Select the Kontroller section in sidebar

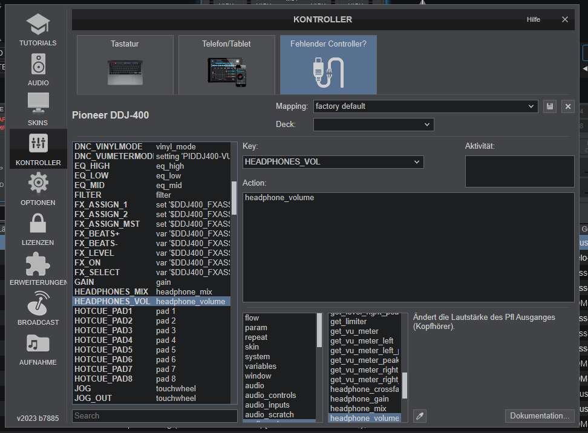click(38, 149)
